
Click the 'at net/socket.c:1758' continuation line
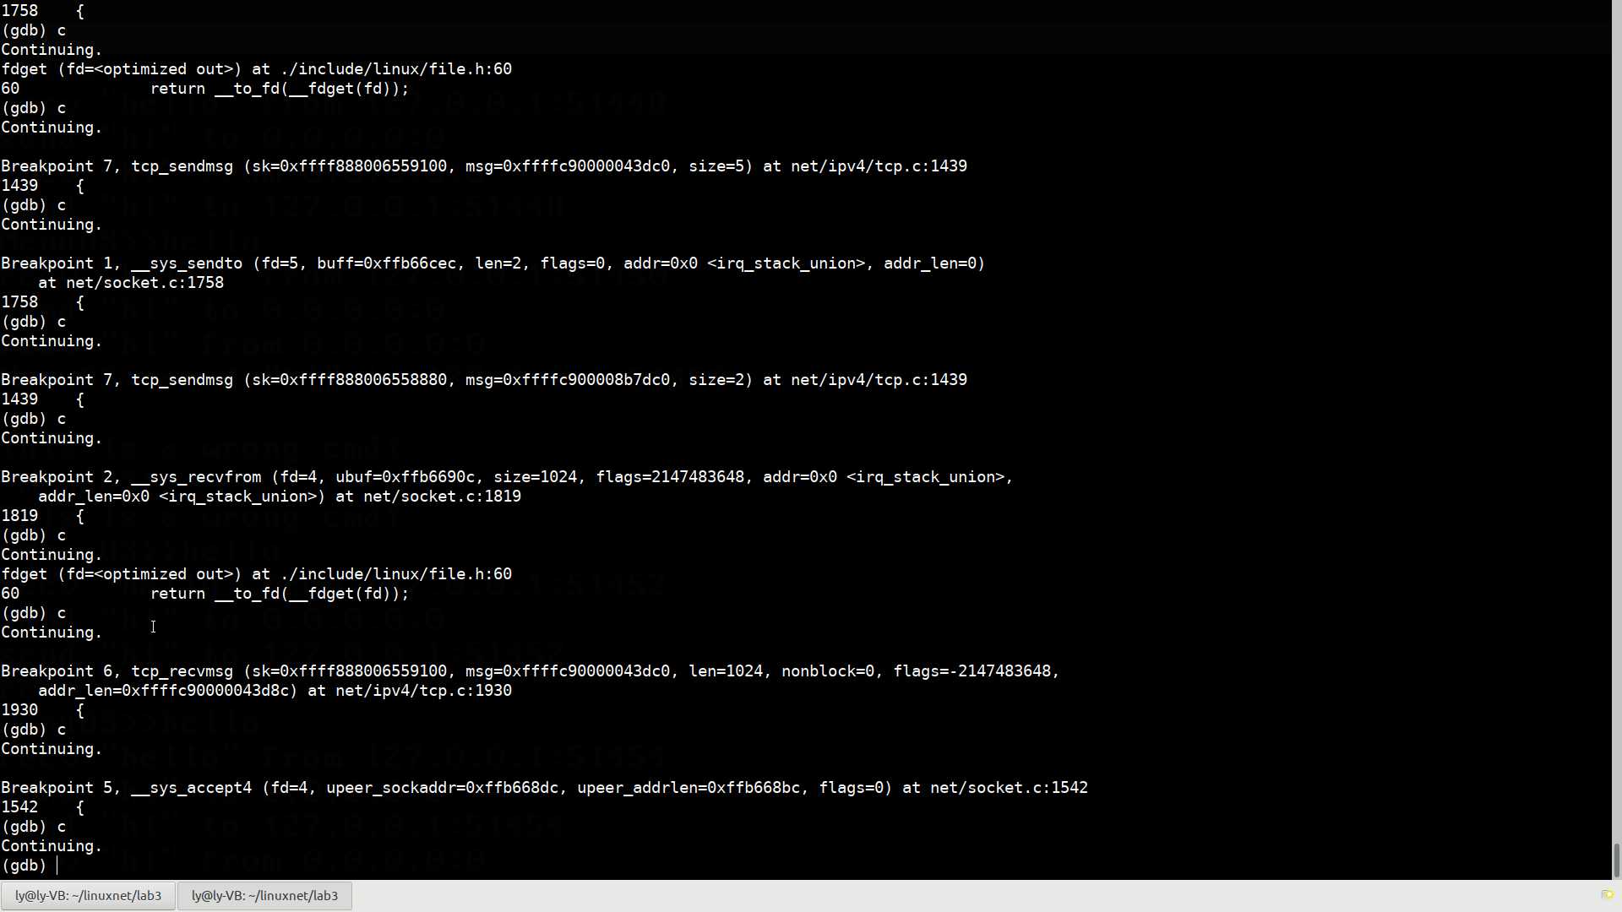pyautogui.click(x=131, y=283)
